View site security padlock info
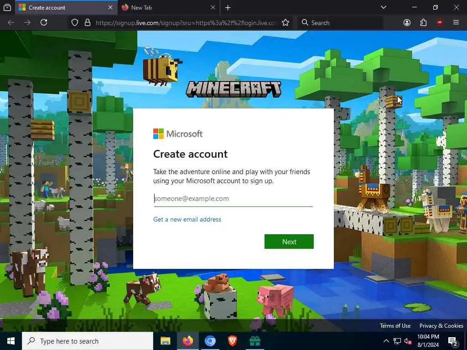 click(x=88, y=23)
